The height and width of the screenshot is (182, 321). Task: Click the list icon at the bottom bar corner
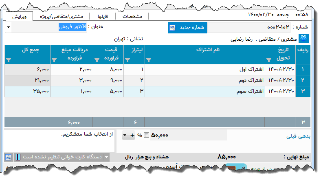pyautogui.click(x=8, y=157)
